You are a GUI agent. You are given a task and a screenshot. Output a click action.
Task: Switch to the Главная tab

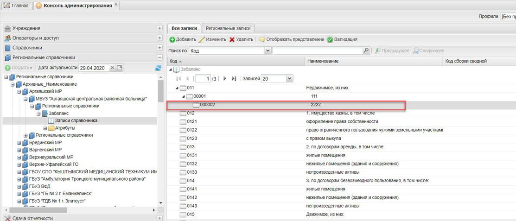click(16, 6)
